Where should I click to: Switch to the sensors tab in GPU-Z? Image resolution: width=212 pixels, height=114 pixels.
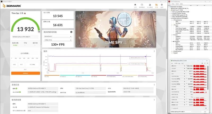176,63
